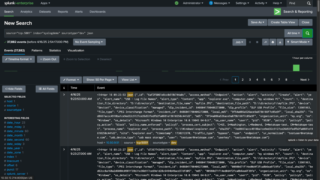Click the All Fields button
320x180 pixels.
click(x=47, y=89)
